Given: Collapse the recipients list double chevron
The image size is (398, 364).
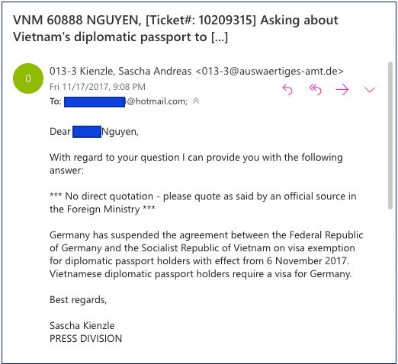Looking at the screenshot, I should [196, 101].
